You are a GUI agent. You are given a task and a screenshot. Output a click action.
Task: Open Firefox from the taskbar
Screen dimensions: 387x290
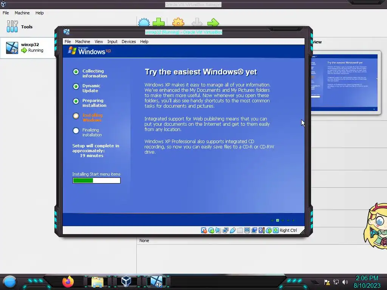pos(68,282)
